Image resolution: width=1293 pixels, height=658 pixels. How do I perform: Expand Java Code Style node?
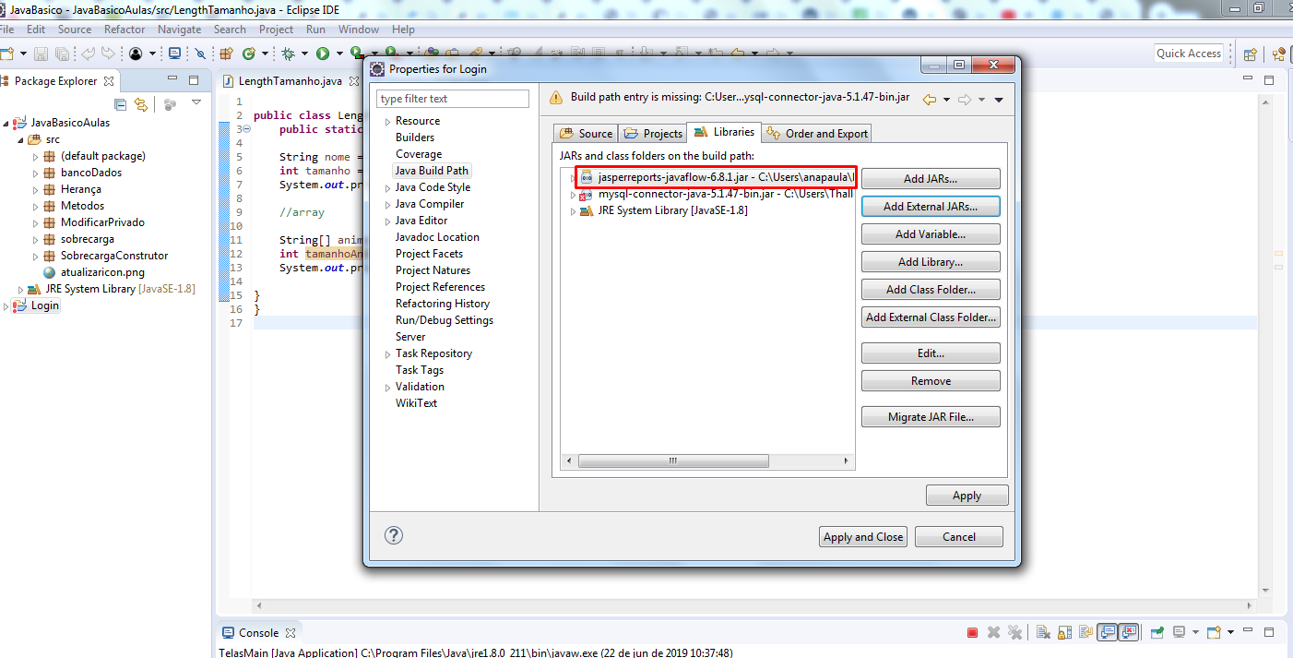pyautogui.click(x=387, y=187)
